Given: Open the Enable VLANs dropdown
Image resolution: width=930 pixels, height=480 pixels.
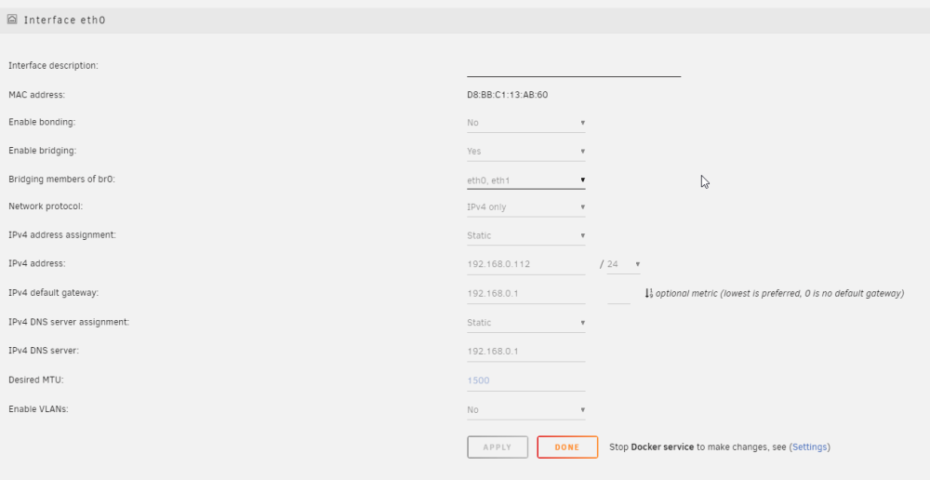Looking at the screenshot, I should (x=526, y=410).
